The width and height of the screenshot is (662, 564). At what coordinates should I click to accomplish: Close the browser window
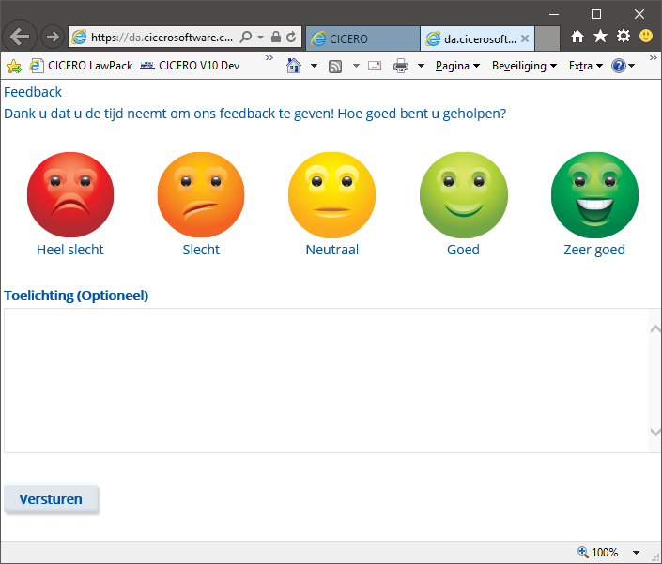pos(639,14)
